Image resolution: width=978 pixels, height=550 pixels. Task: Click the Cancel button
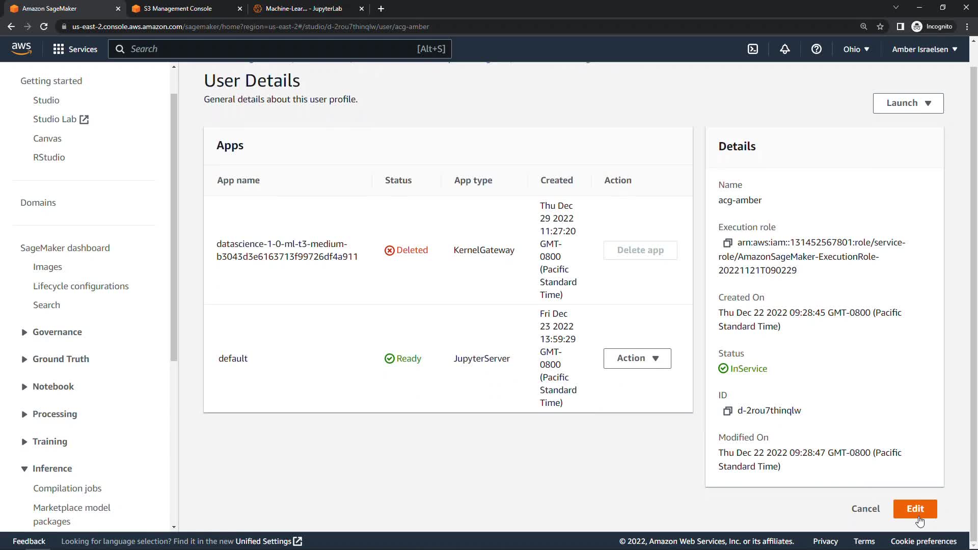click(865, 508)
